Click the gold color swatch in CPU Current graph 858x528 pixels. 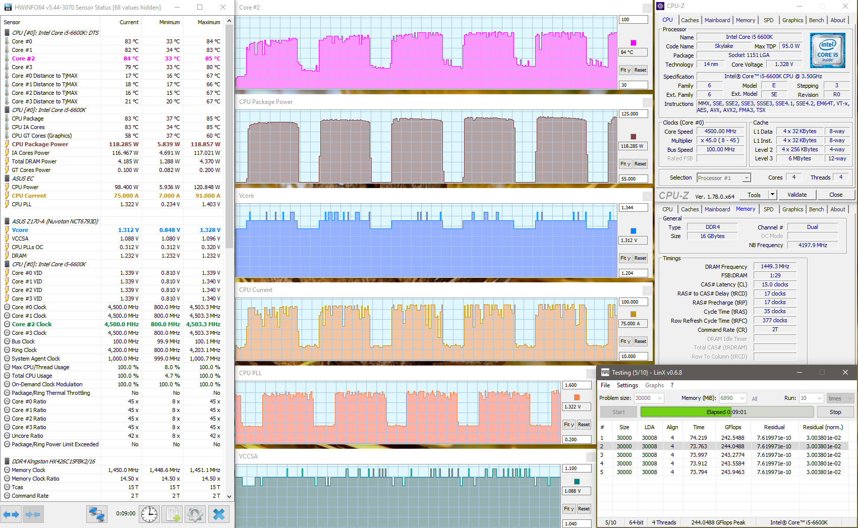click(634, 314)
